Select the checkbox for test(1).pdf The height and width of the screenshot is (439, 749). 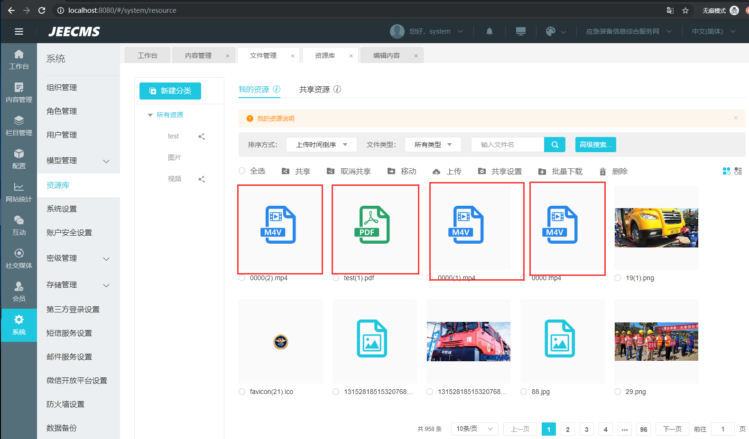pyautogui.click(x=336, y=278)
